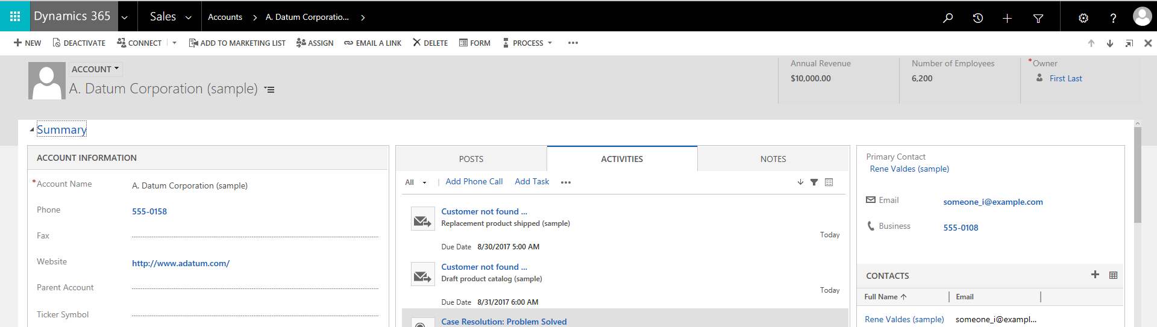This screenshot has height=327, width=1157.
Task: Click the Fax input field
Action: pyautogui.click(x=255, y=235)
